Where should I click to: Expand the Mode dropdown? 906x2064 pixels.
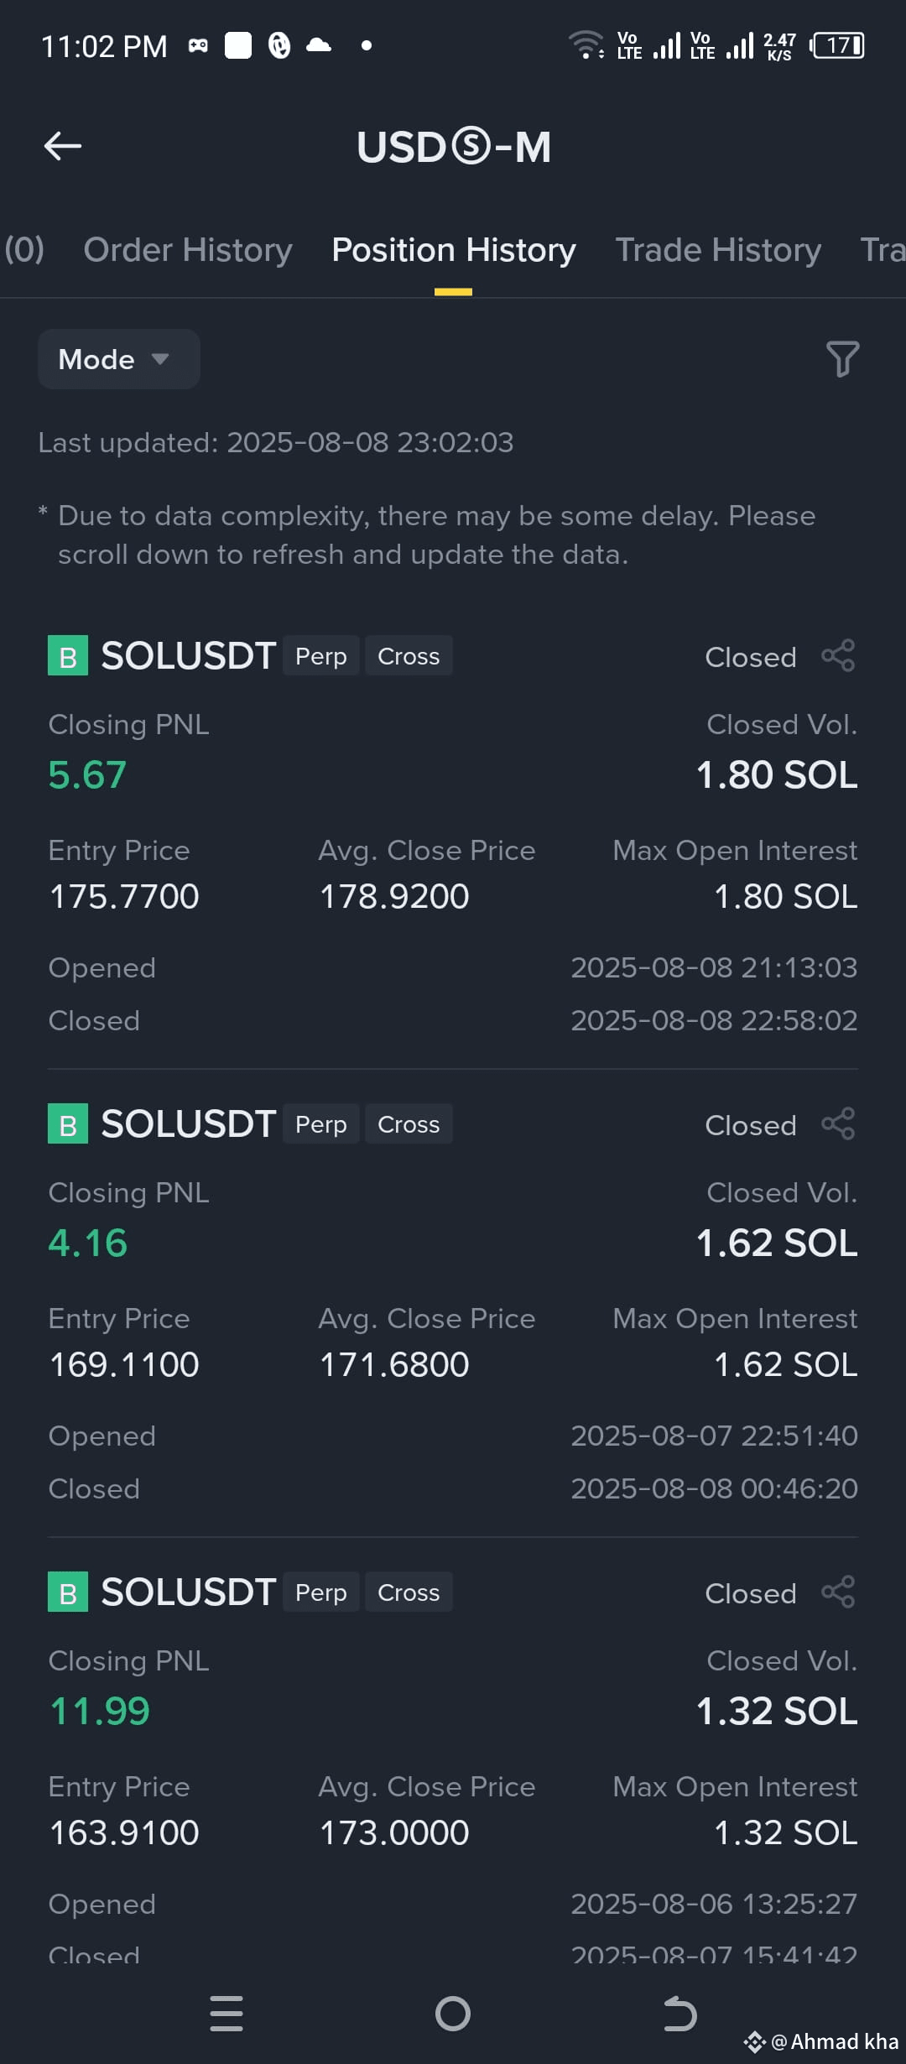[x=118, y=359]
